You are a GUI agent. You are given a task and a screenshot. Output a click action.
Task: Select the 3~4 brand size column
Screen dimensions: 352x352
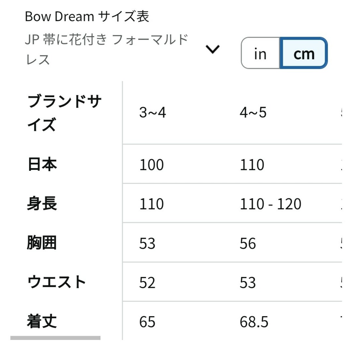coord(153,112)
